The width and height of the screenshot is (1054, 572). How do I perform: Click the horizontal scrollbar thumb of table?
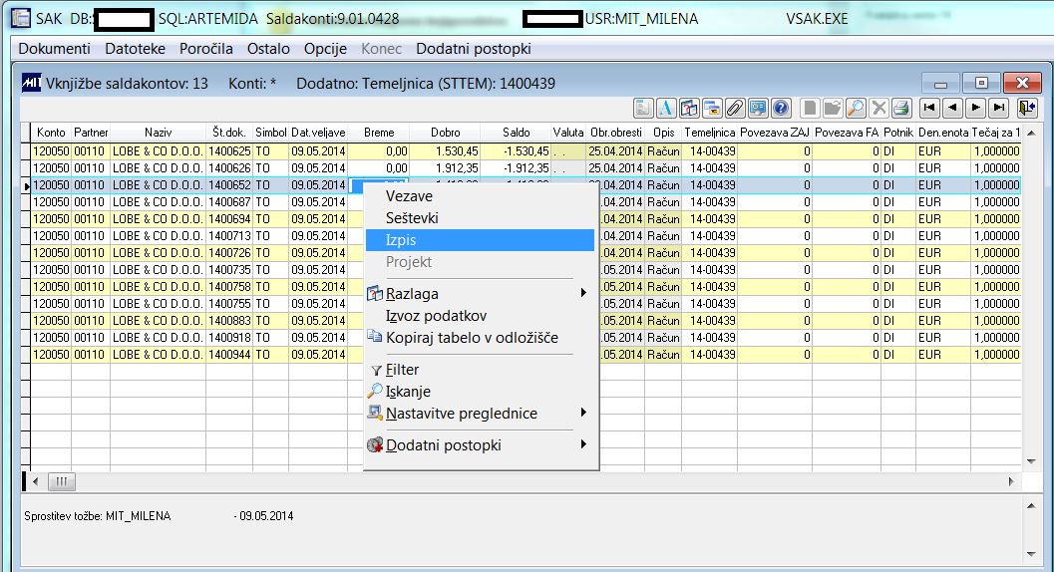[x=61, y=481]
